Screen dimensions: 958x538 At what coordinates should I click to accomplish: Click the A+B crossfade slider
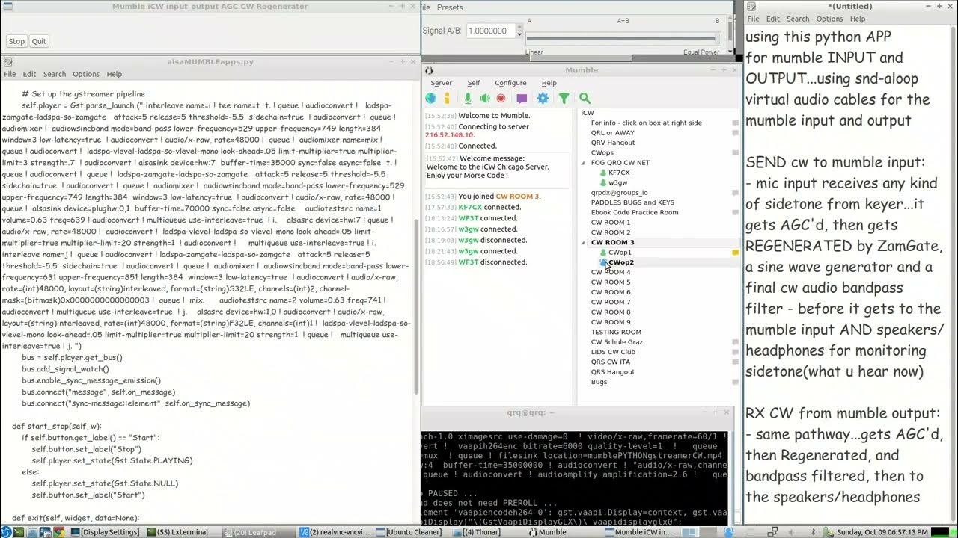coord(623,38)
